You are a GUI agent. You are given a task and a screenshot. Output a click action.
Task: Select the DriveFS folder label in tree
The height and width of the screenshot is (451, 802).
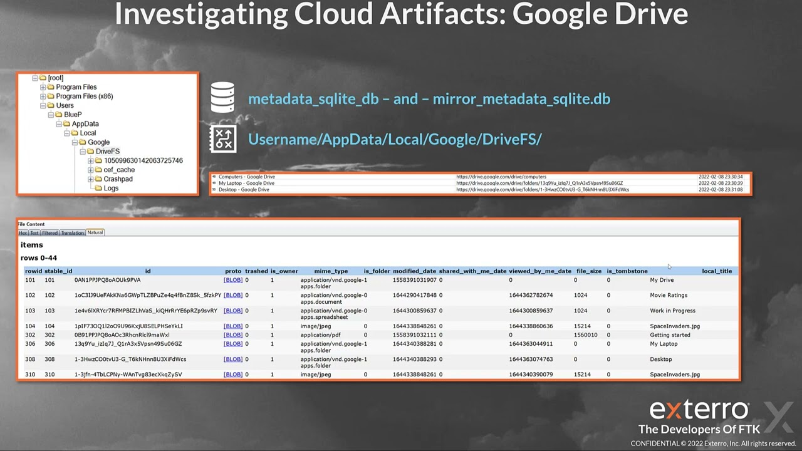pyautogui.click(x=108, y=152)
